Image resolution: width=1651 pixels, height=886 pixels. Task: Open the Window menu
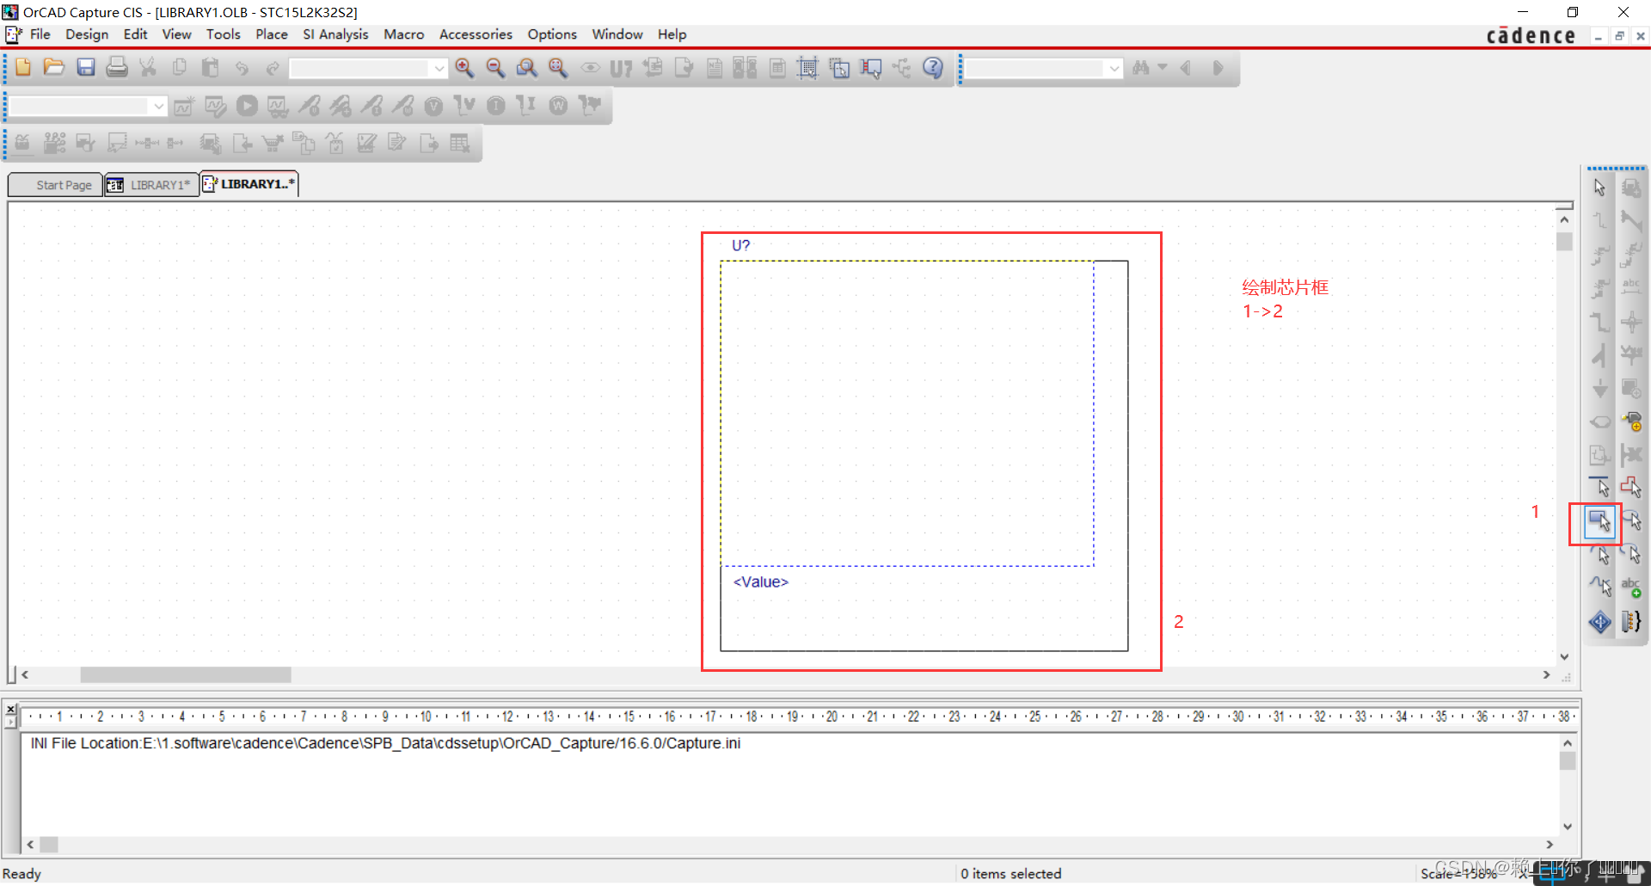[617, 34]
